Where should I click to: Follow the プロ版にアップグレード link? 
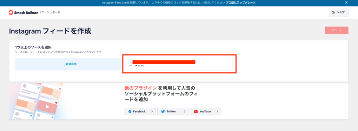[241, 2]
